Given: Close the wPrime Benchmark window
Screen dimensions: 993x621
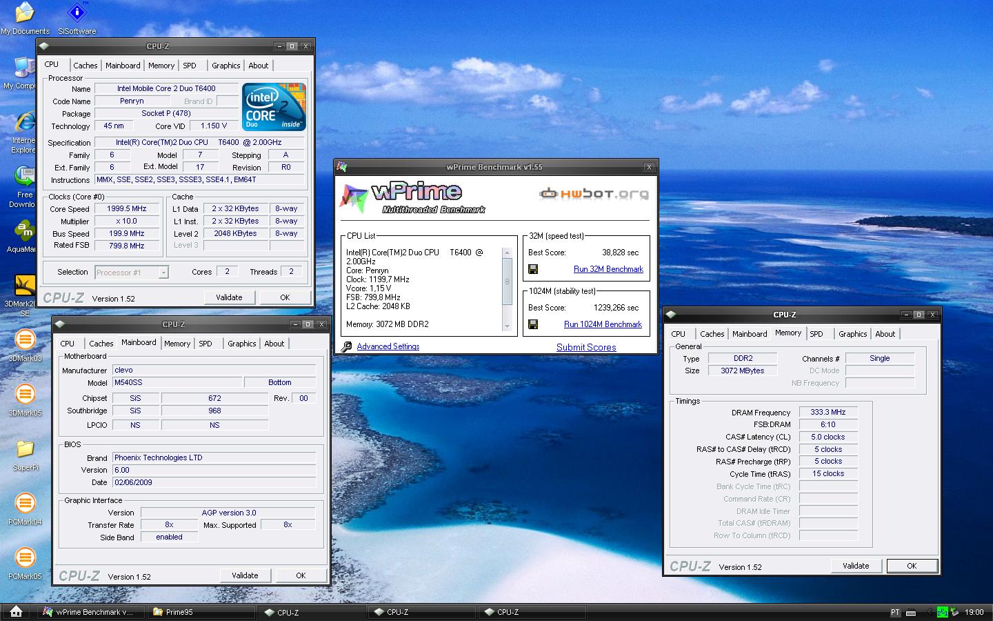Looking at the screenshot, I should tap(649, 167).
